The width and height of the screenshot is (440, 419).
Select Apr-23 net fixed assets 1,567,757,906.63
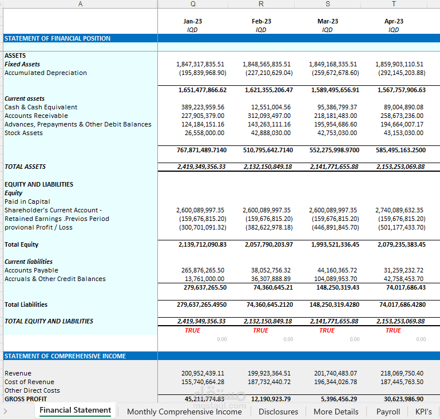[x=402, y=90]
